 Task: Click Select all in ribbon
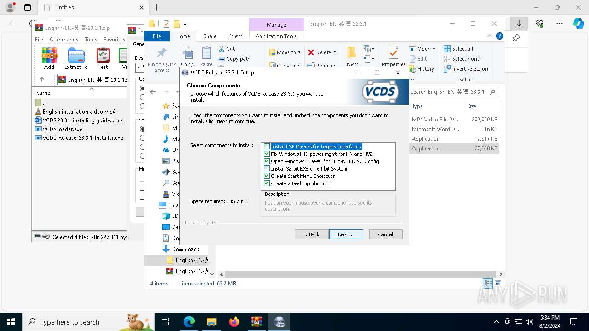[458, 49]
